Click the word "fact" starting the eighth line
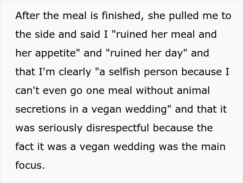This screenshot has height=183, width=243. point(25,147)
